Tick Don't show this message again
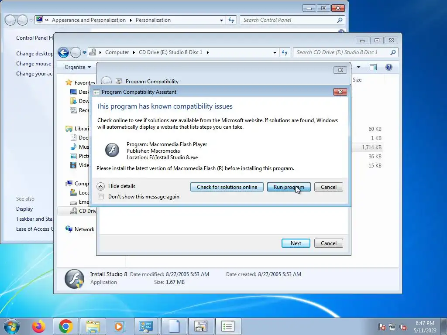Viewport: 447px width, 335px height. tap(101, 197)
